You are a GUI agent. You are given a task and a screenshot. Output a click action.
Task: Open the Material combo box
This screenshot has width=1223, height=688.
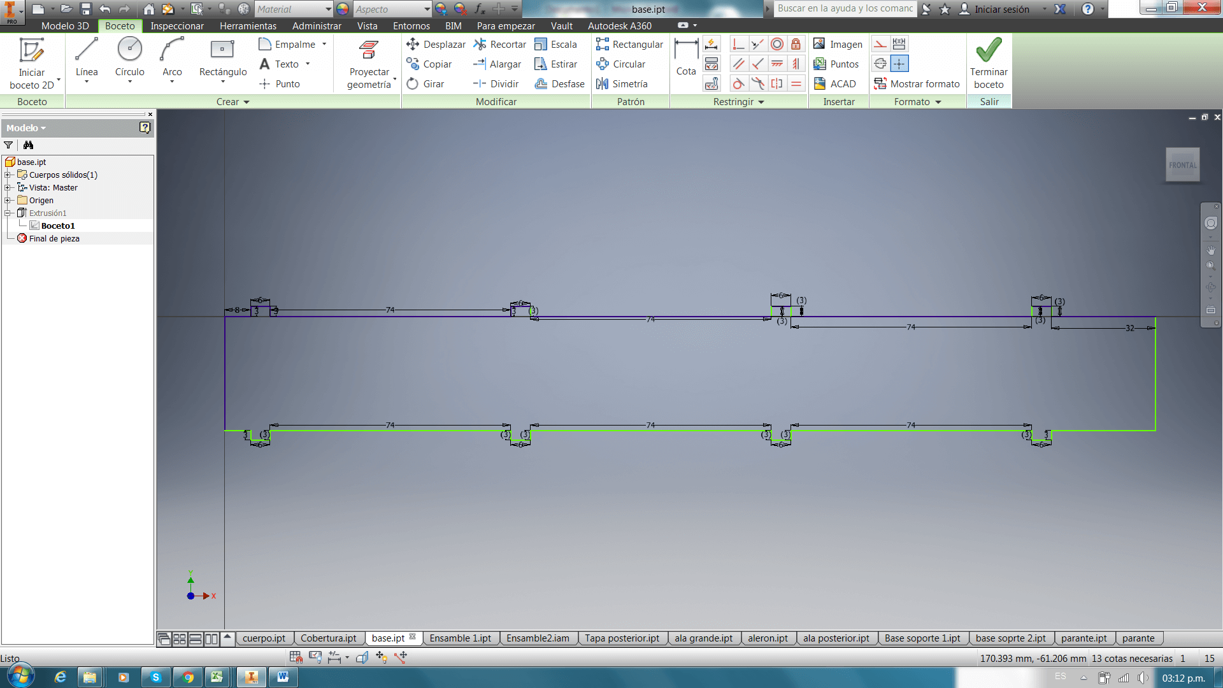pyautogui.click(x=294, y=9)
